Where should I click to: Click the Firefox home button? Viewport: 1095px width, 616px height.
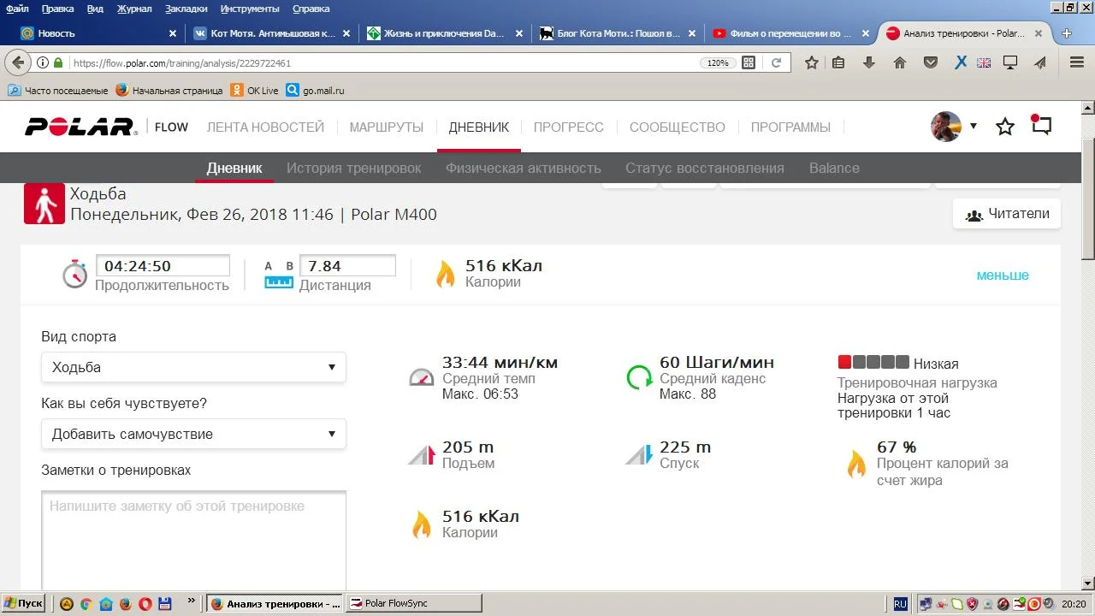[x=899, y=62]
